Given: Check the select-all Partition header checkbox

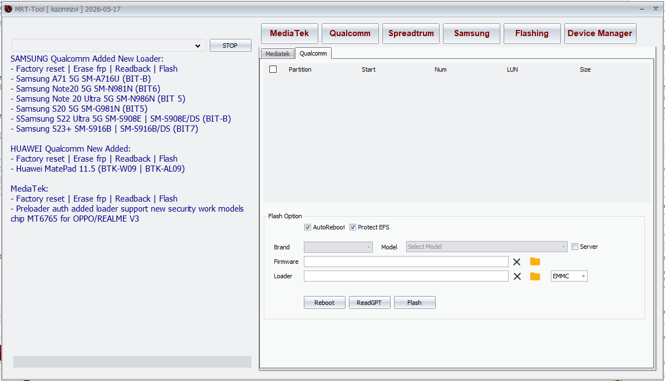Looking at the screenshot, I should pyautogui.click(x=273, y=69).
